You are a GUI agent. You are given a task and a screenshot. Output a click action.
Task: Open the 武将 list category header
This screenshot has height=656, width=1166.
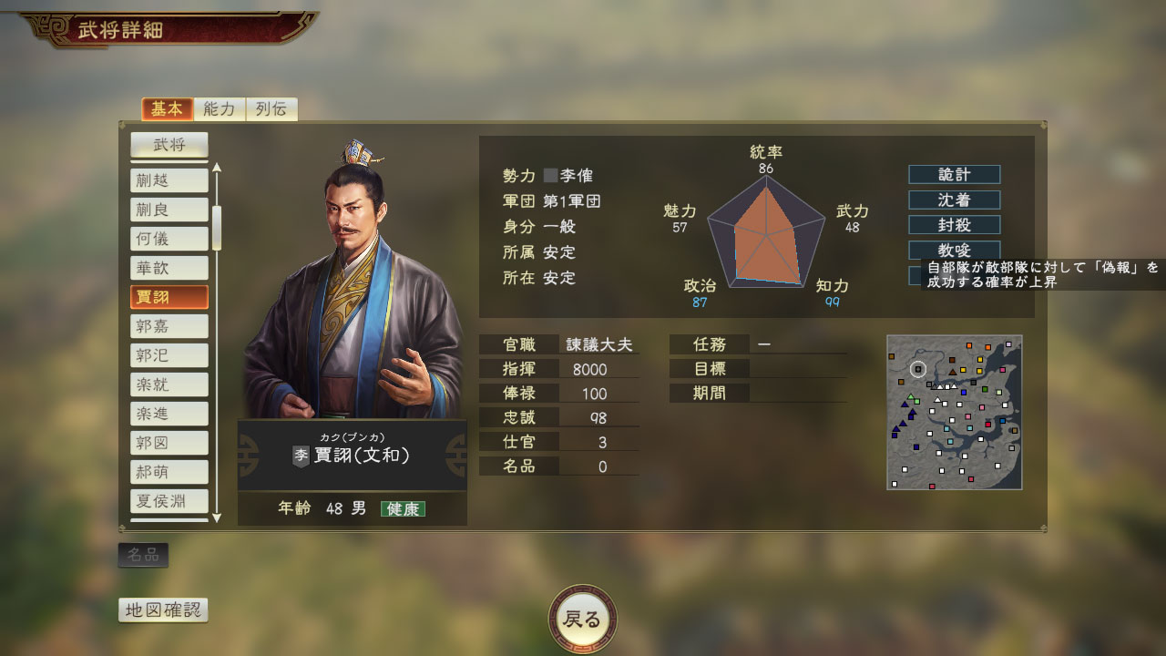click(169, 145)
